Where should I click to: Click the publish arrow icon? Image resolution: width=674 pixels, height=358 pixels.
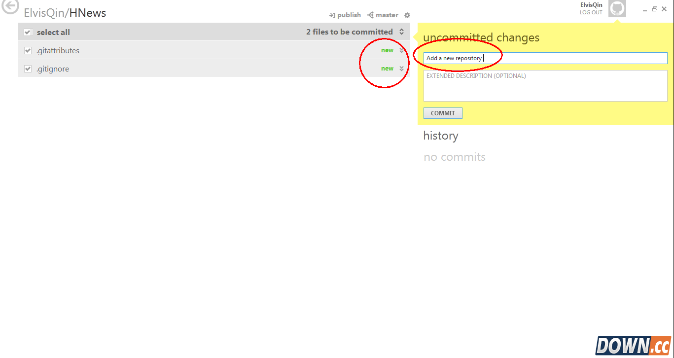tap(332, 15)
